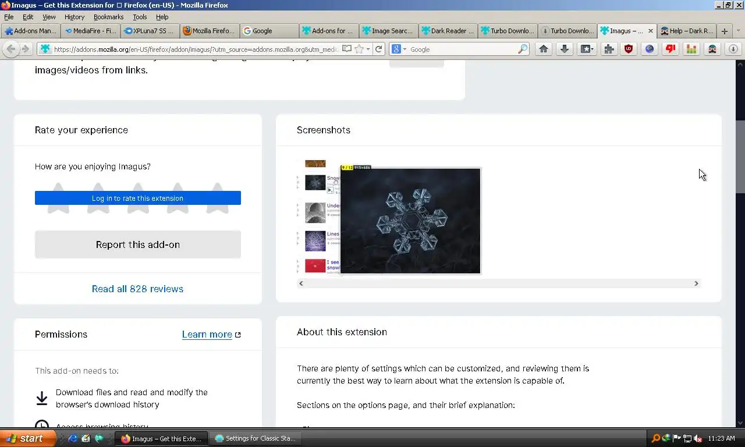Open Downloads panel arrow icon
Screen dimensions: 745x447
[x=564, y=49]
